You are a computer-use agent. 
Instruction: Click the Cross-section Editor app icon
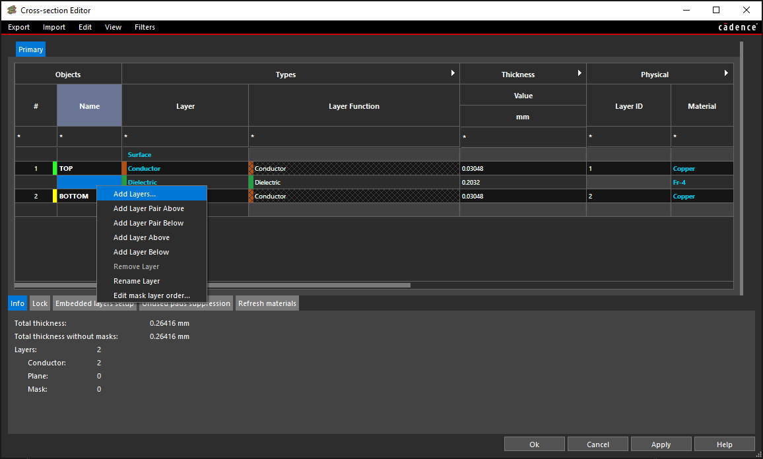click(x=11, y=10)
